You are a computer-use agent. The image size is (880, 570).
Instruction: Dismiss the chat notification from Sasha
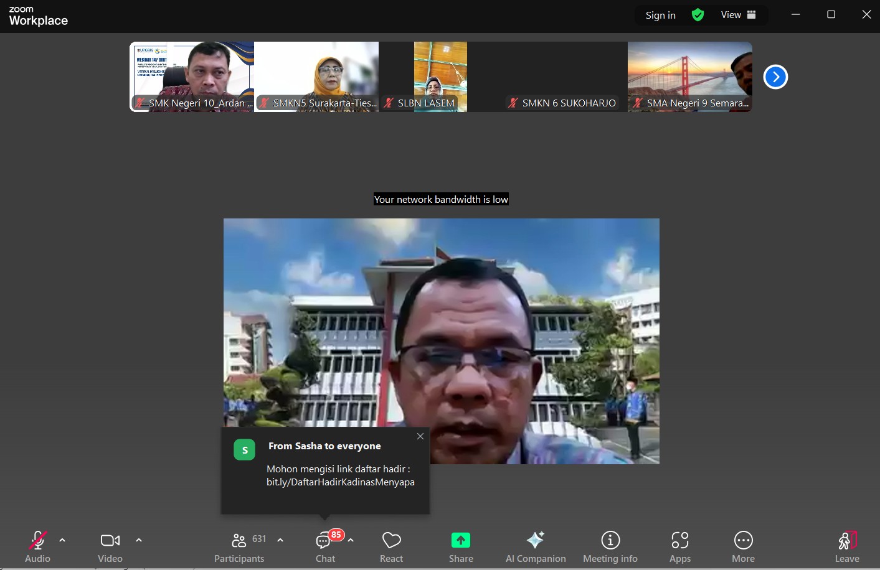[x=420, y=436]
